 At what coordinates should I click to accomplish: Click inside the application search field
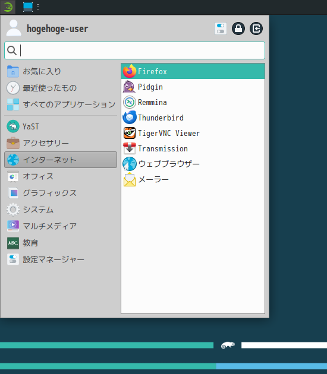tap(134, 50)
